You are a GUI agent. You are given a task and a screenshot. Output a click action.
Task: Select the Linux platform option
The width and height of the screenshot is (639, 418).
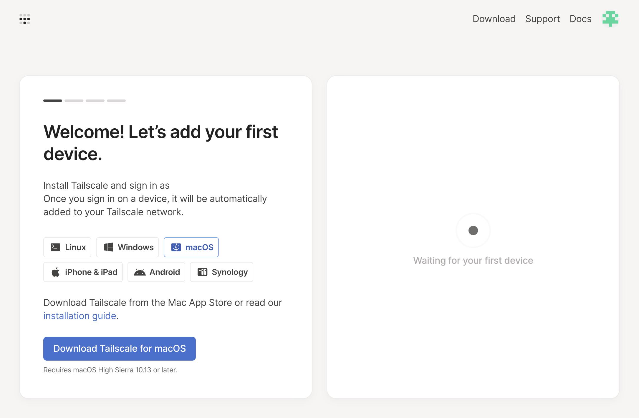tap(67, 247)
